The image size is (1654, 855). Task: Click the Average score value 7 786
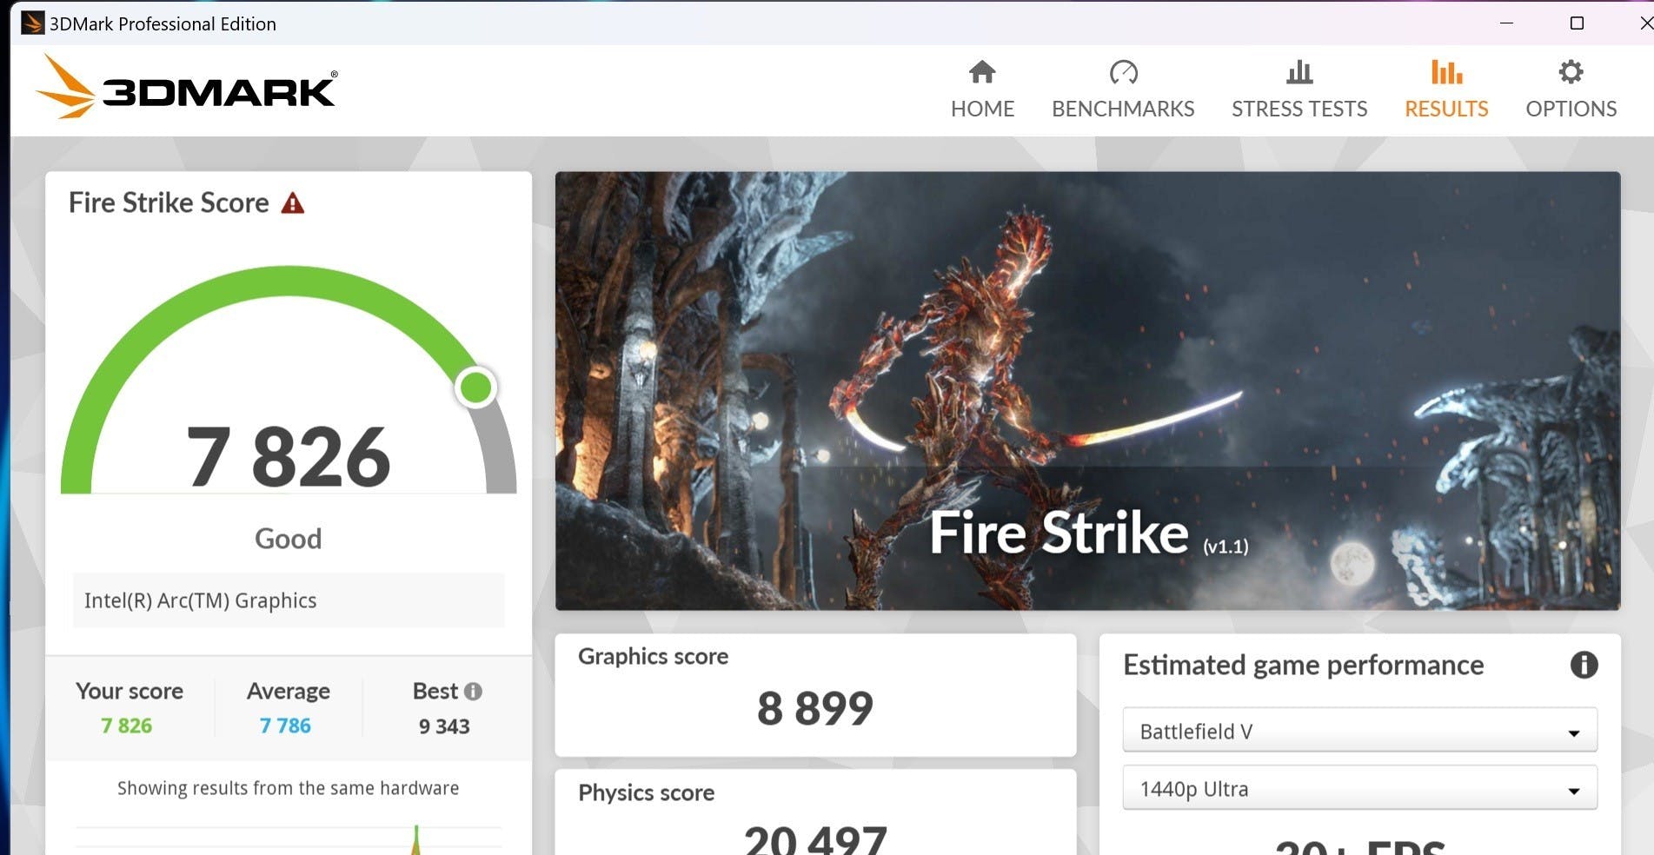pyautogui.click(x=285, y=726)
